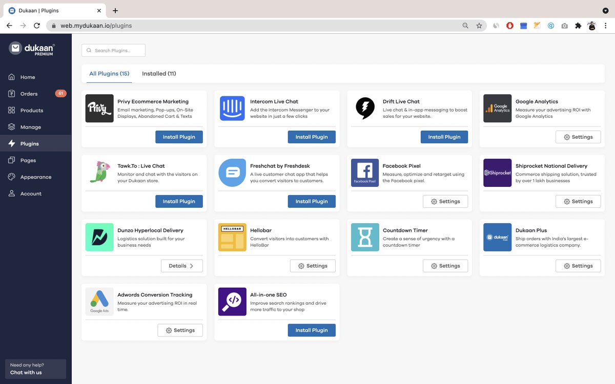Open Google Analytics Settings

tap(578, 137)
